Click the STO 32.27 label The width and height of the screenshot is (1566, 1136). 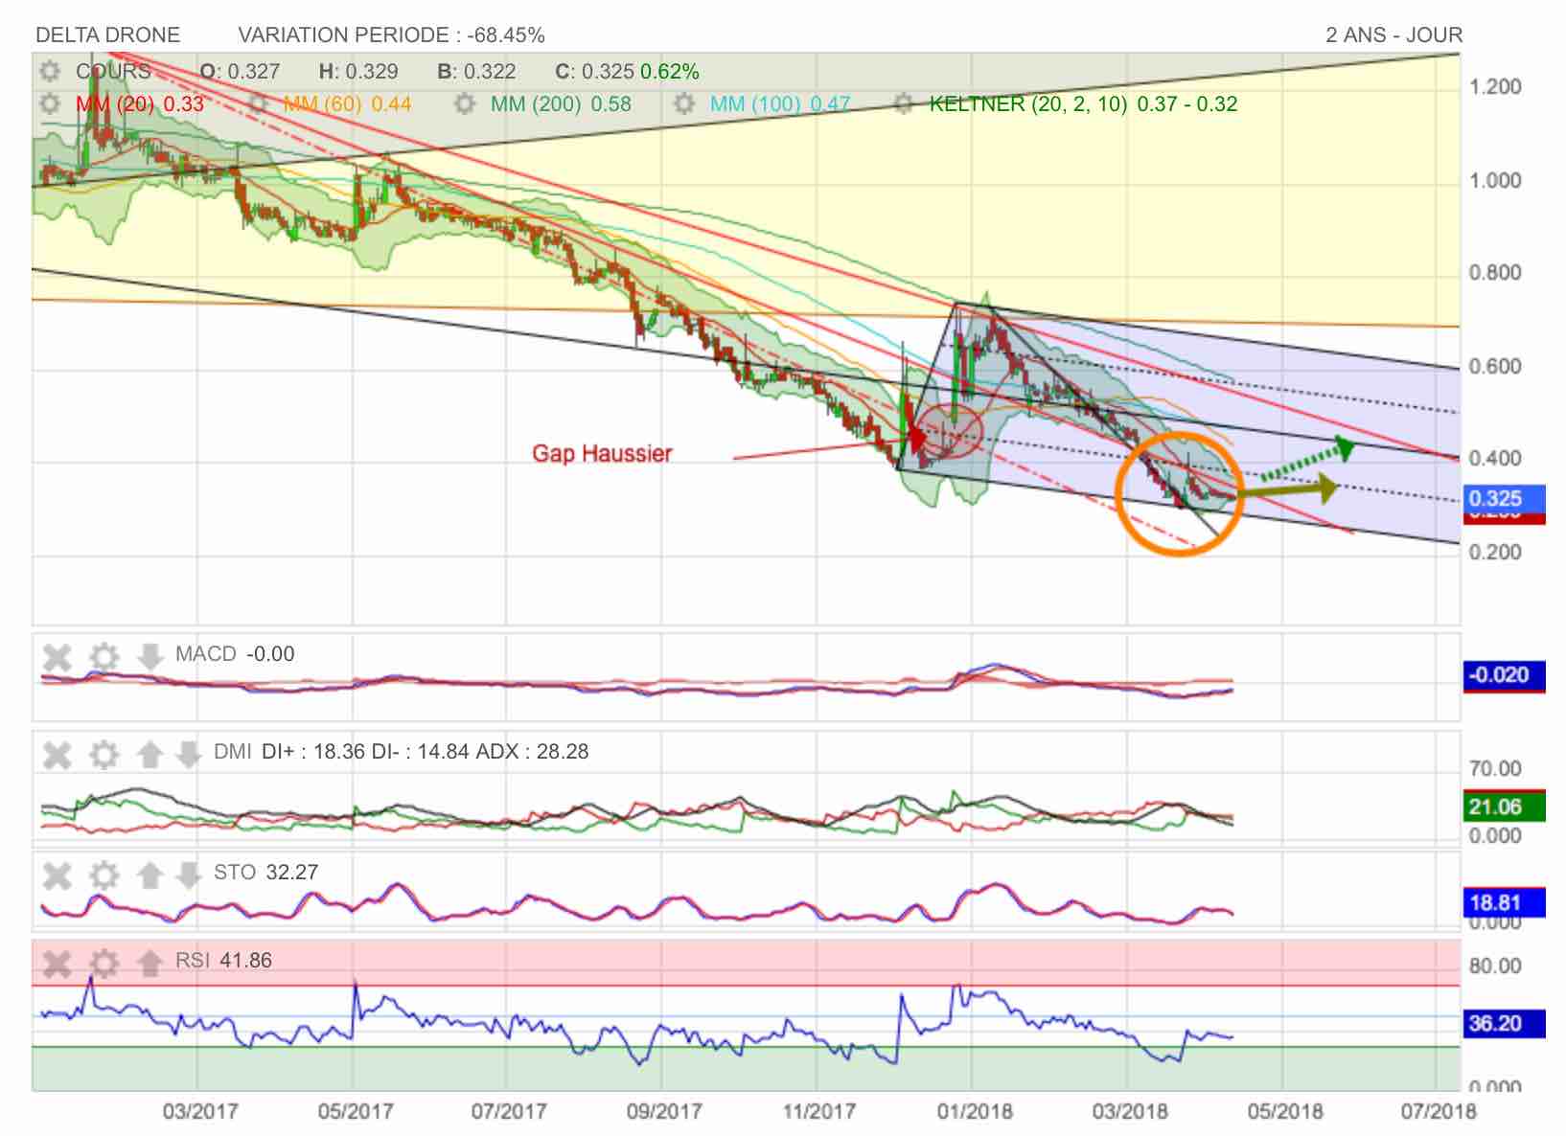click(265, 873)
